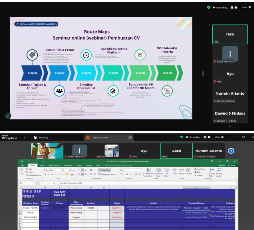
Task: Open the Zoom Workplace dropdown chevron
Action: (25, 137)
